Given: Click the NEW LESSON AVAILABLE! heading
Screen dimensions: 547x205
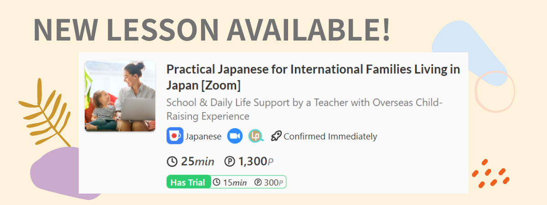Looking at the screenshot, I should tap(212, 29).
